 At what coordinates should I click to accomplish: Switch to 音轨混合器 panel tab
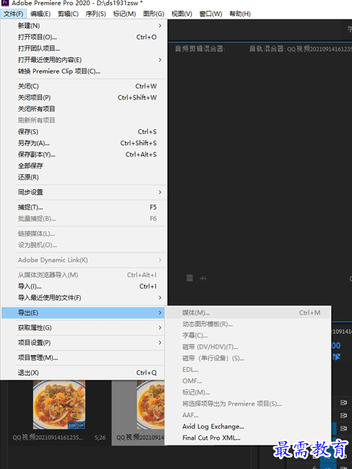[301, 49]
